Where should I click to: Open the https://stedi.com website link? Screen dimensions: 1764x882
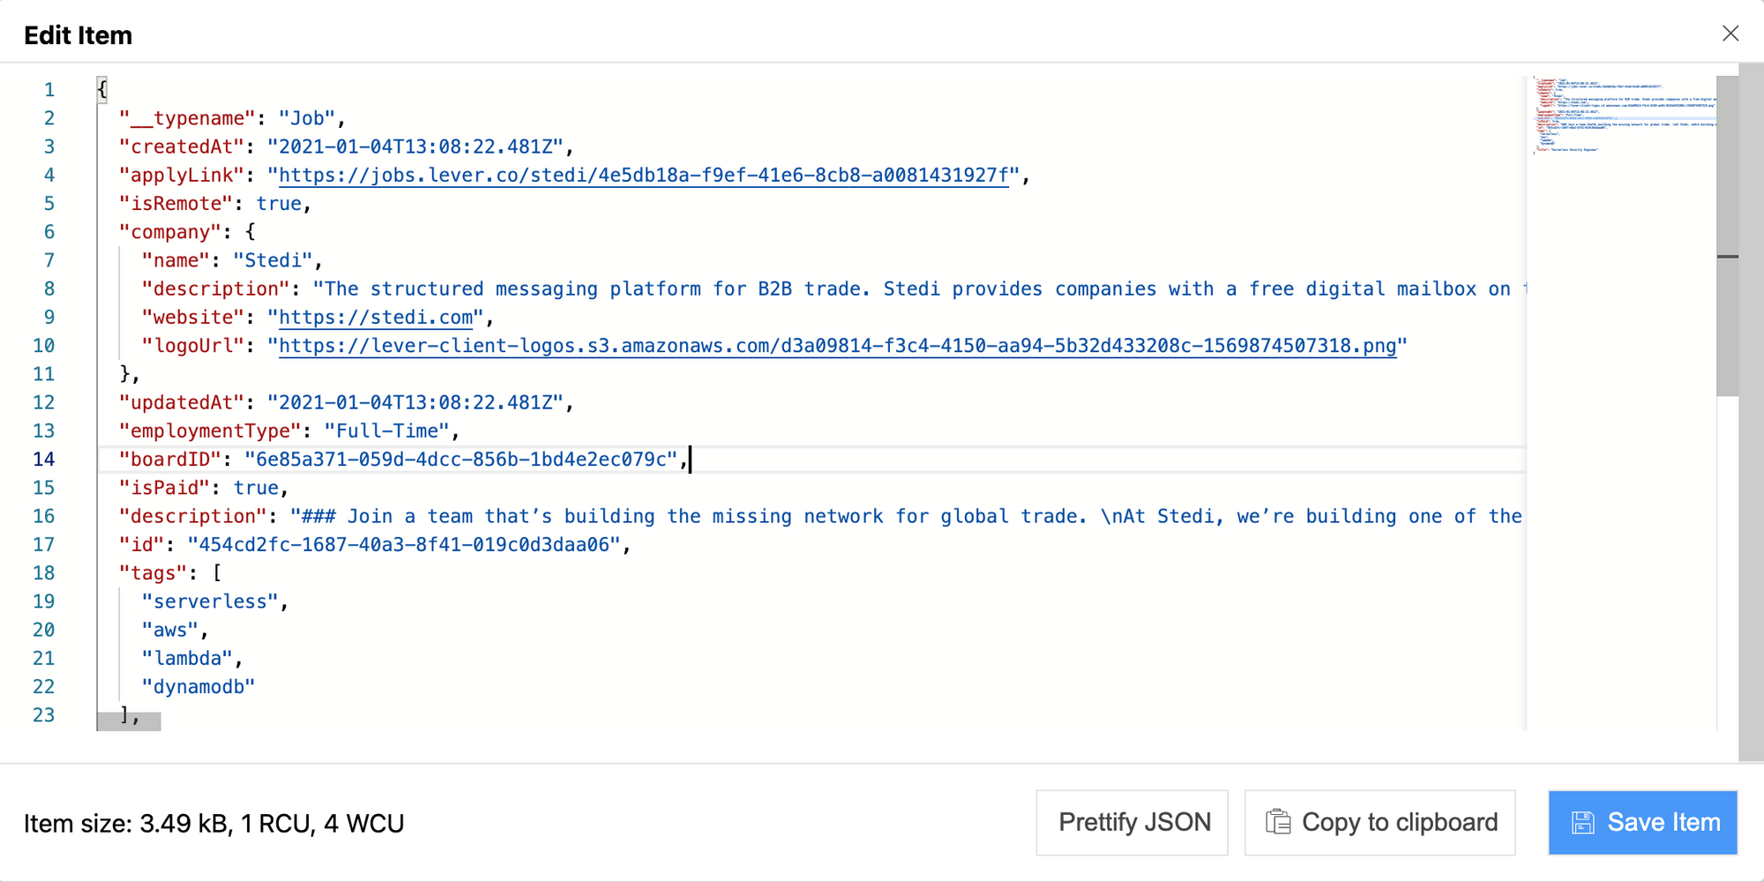(374, 317)
